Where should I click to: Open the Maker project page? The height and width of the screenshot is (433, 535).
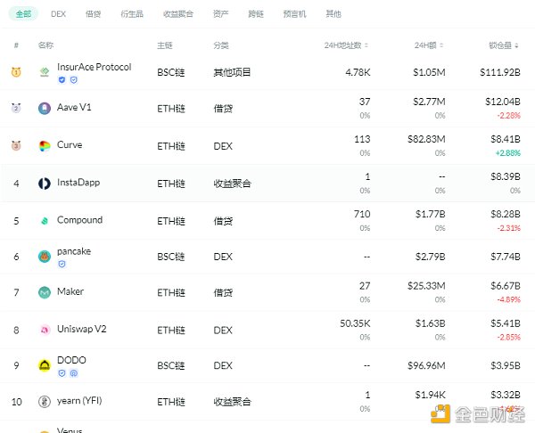coord(70,291)
